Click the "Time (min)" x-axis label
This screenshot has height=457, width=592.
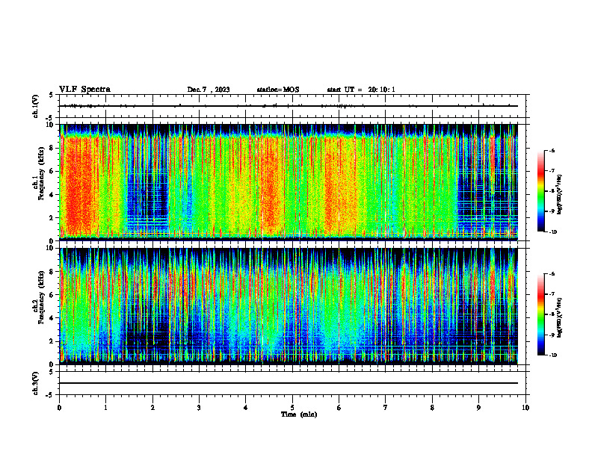(x=299, y=414)
